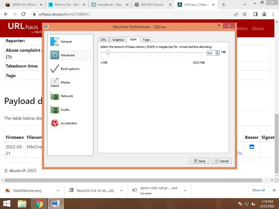Click the QtEmu taskbar icon

[x=56, y=204]
